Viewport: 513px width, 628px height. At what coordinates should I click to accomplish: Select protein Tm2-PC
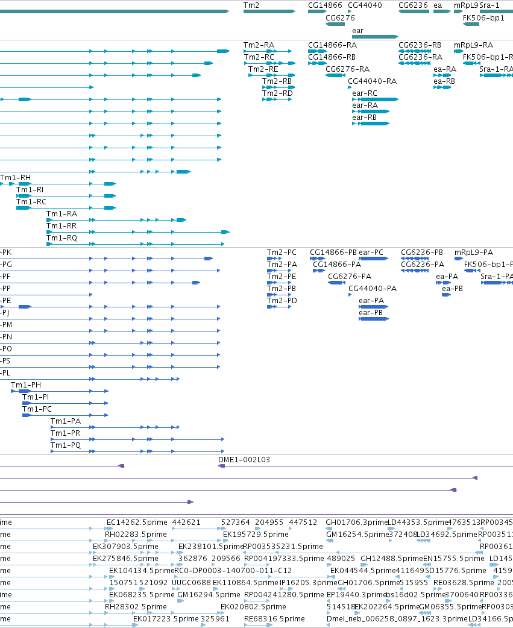(x=282, y=253)
